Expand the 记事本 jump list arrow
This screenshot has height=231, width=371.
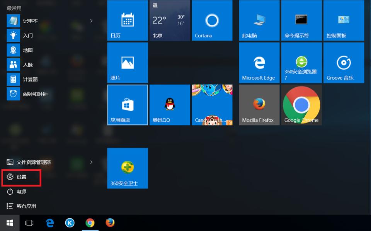[92, 21]
